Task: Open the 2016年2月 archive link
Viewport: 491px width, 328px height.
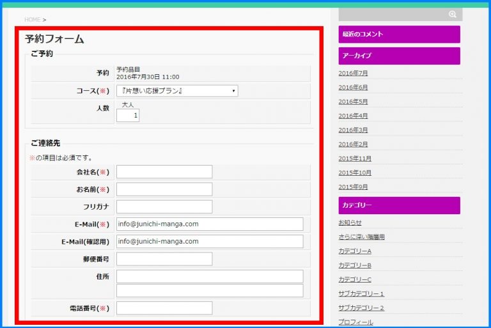Action: click(x=353, y=144)
